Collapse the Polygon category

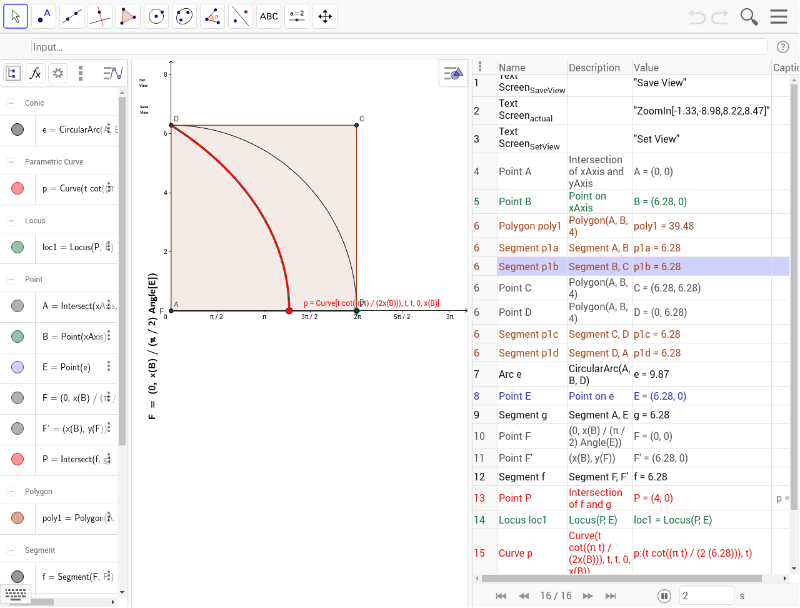pyautogui.click(x=11, y=492)
